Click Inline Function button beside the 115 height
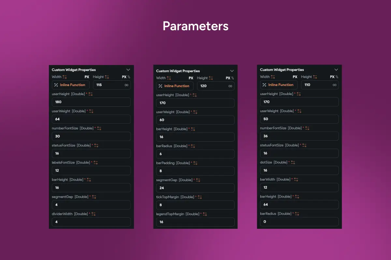391x260 pixels. coord(70,85)
